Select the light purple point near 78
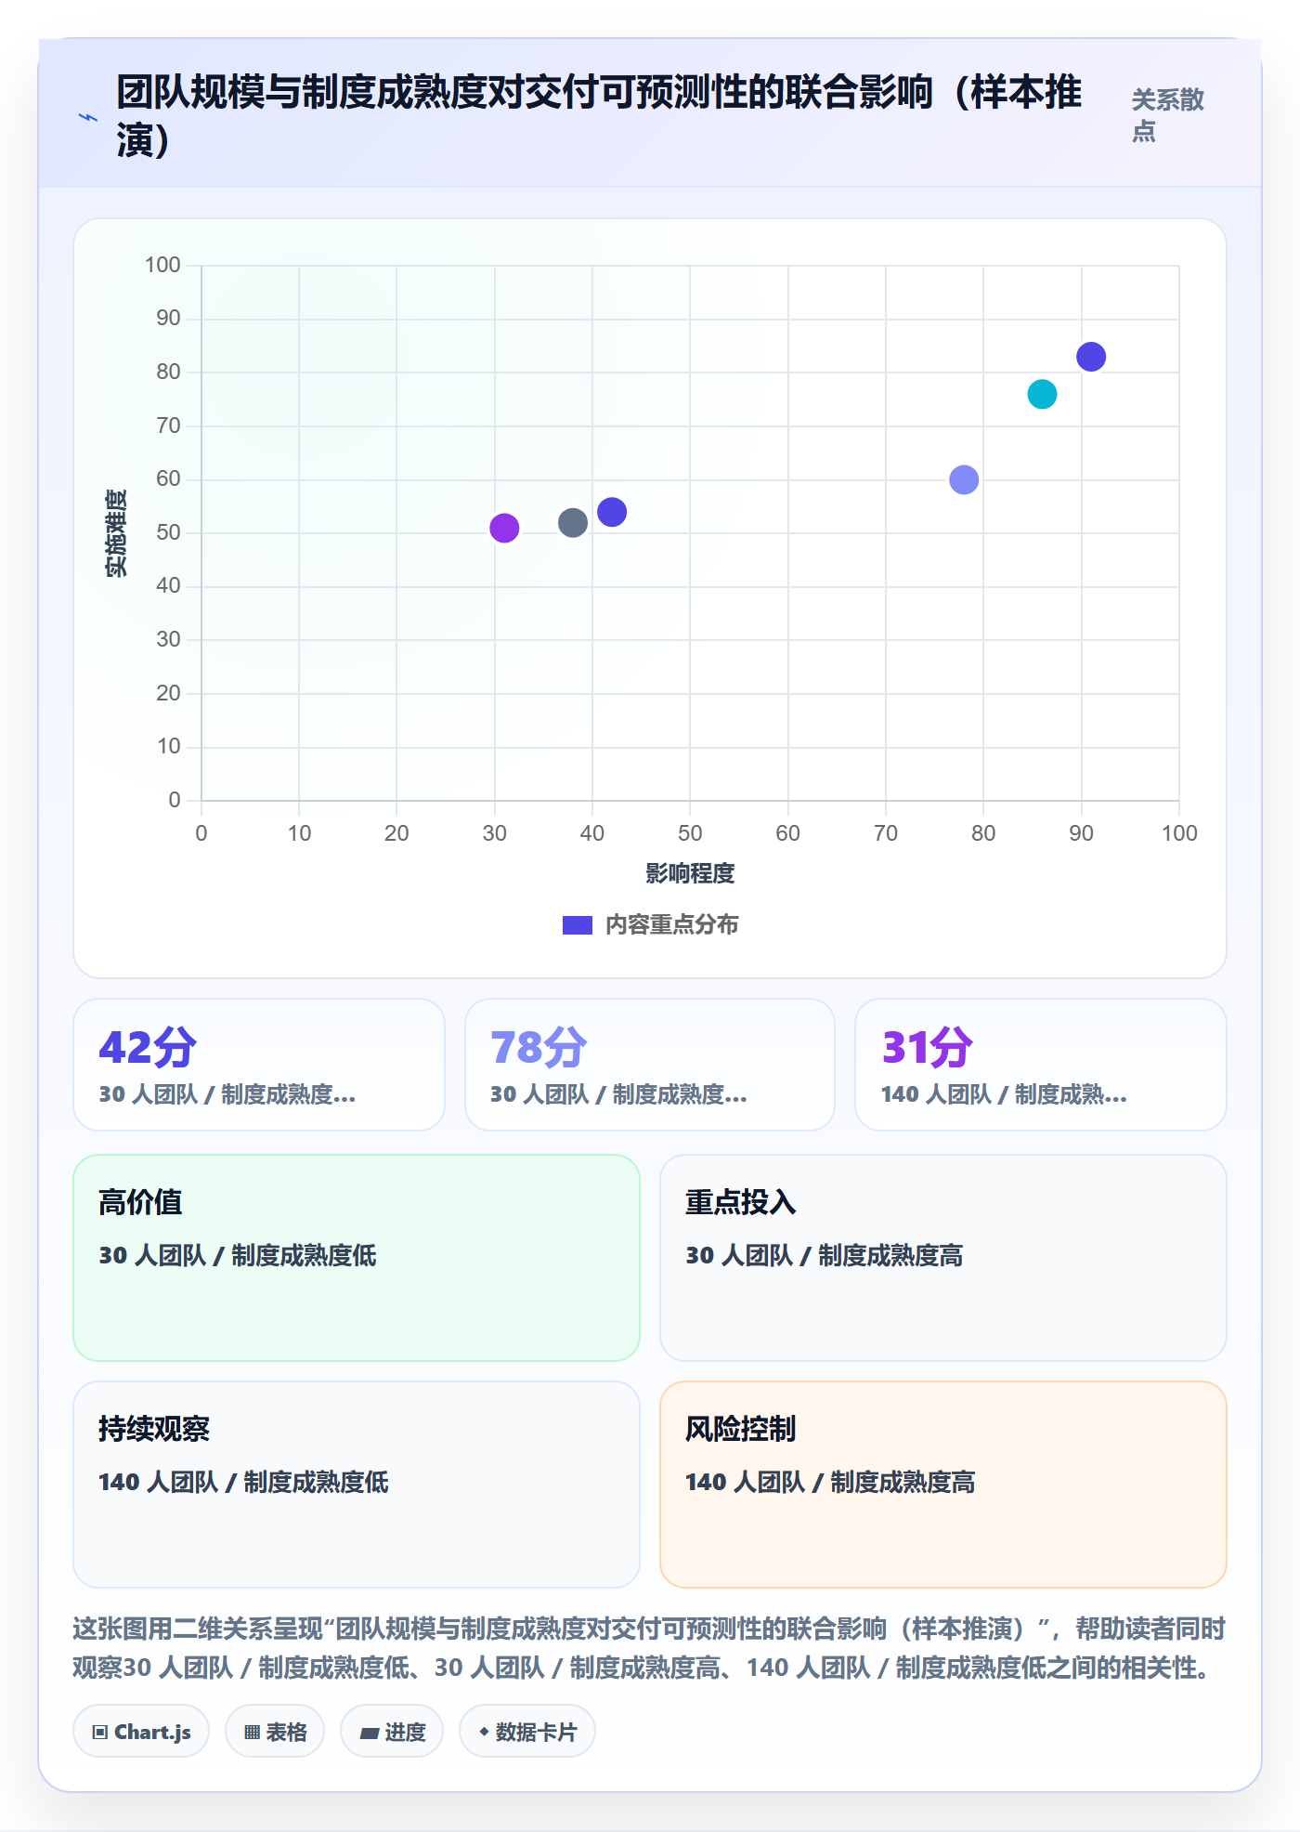Viewport: 1300px width, 1832px height. 964,479
